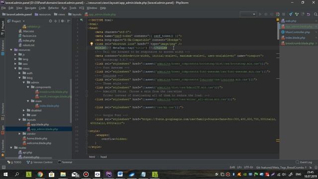Screen dimensions: 318x179
Task: Expand the sass folder arrow
Action: [x=15, y=64]
